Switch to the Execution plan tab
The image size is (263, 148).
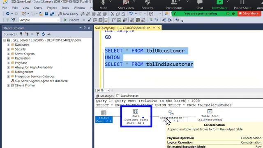[x=127, y=96]
